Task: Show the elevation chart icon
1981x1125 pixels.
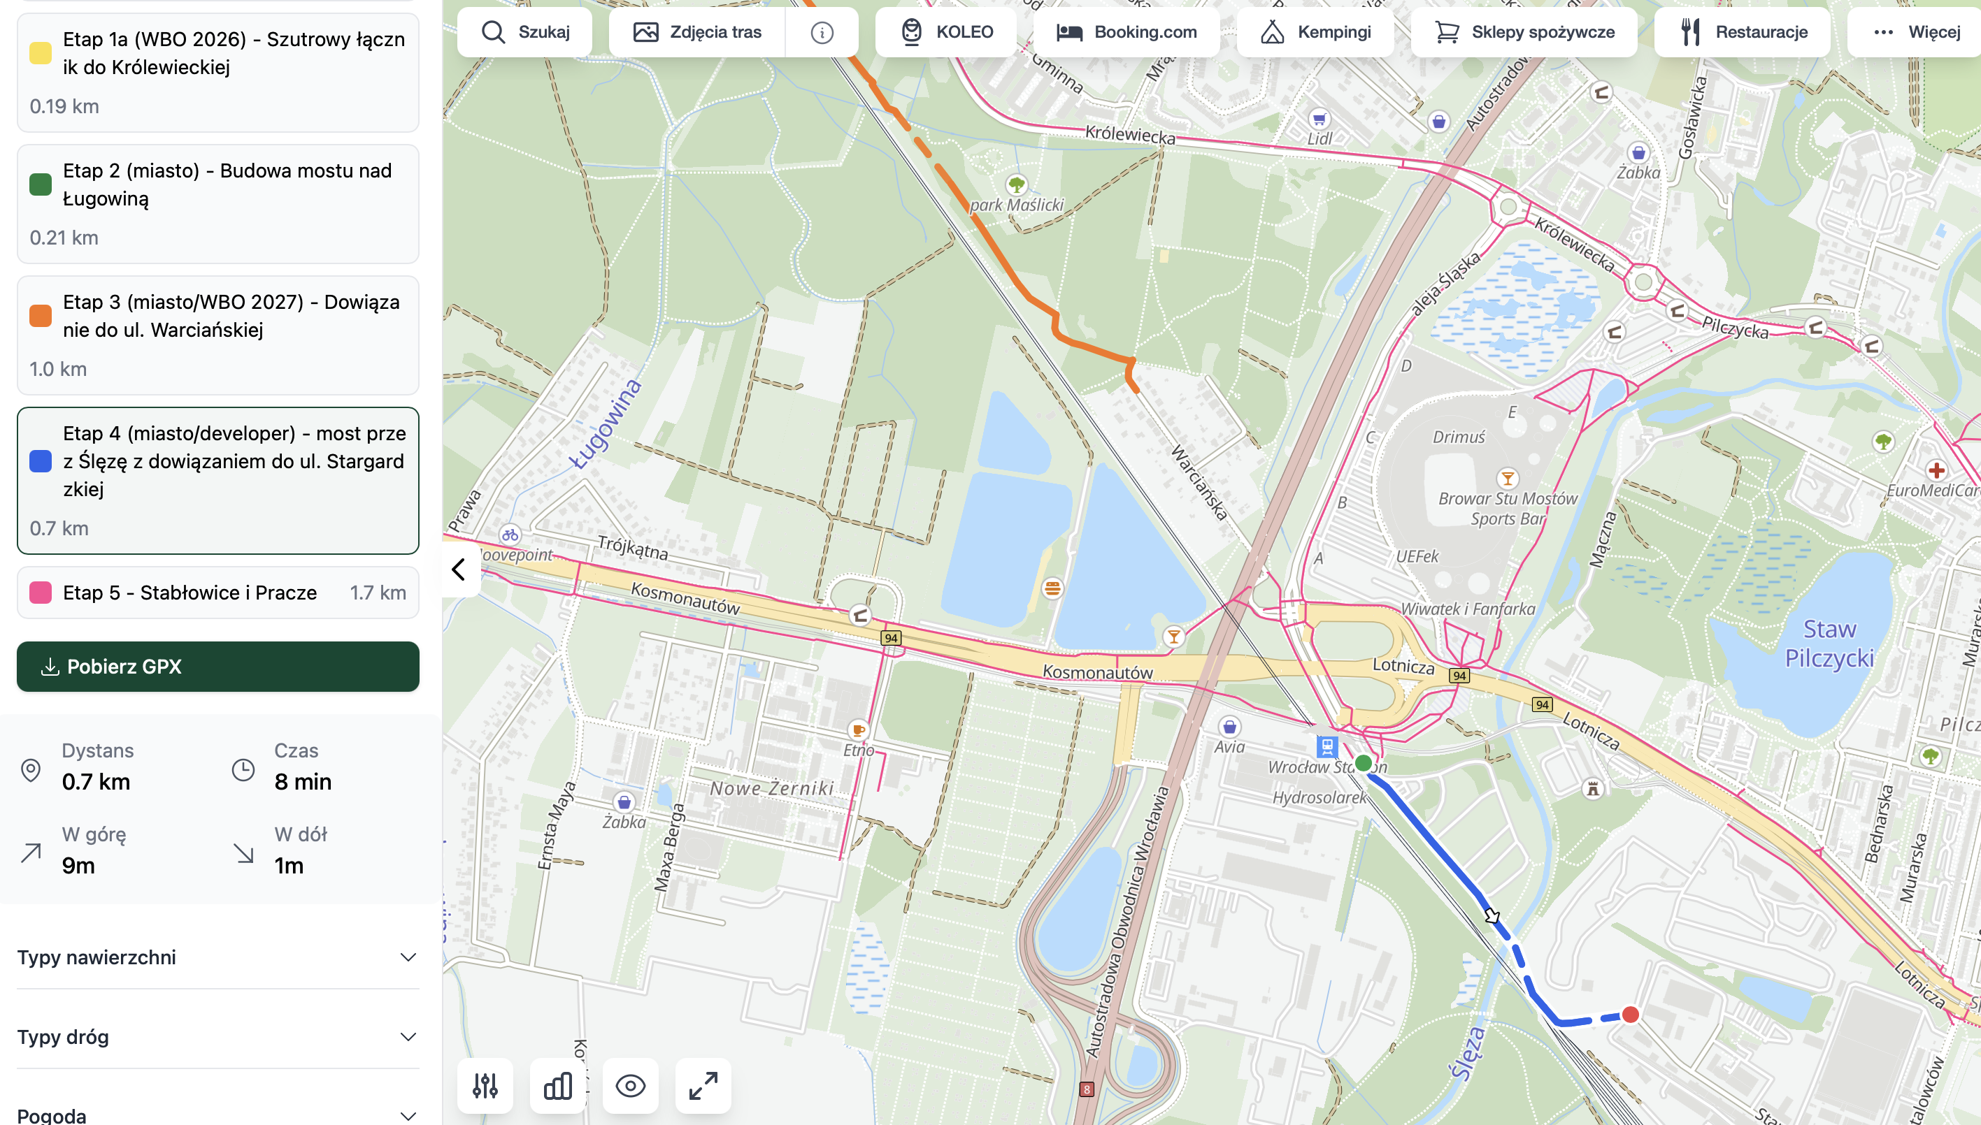Action: (557, 1086)
